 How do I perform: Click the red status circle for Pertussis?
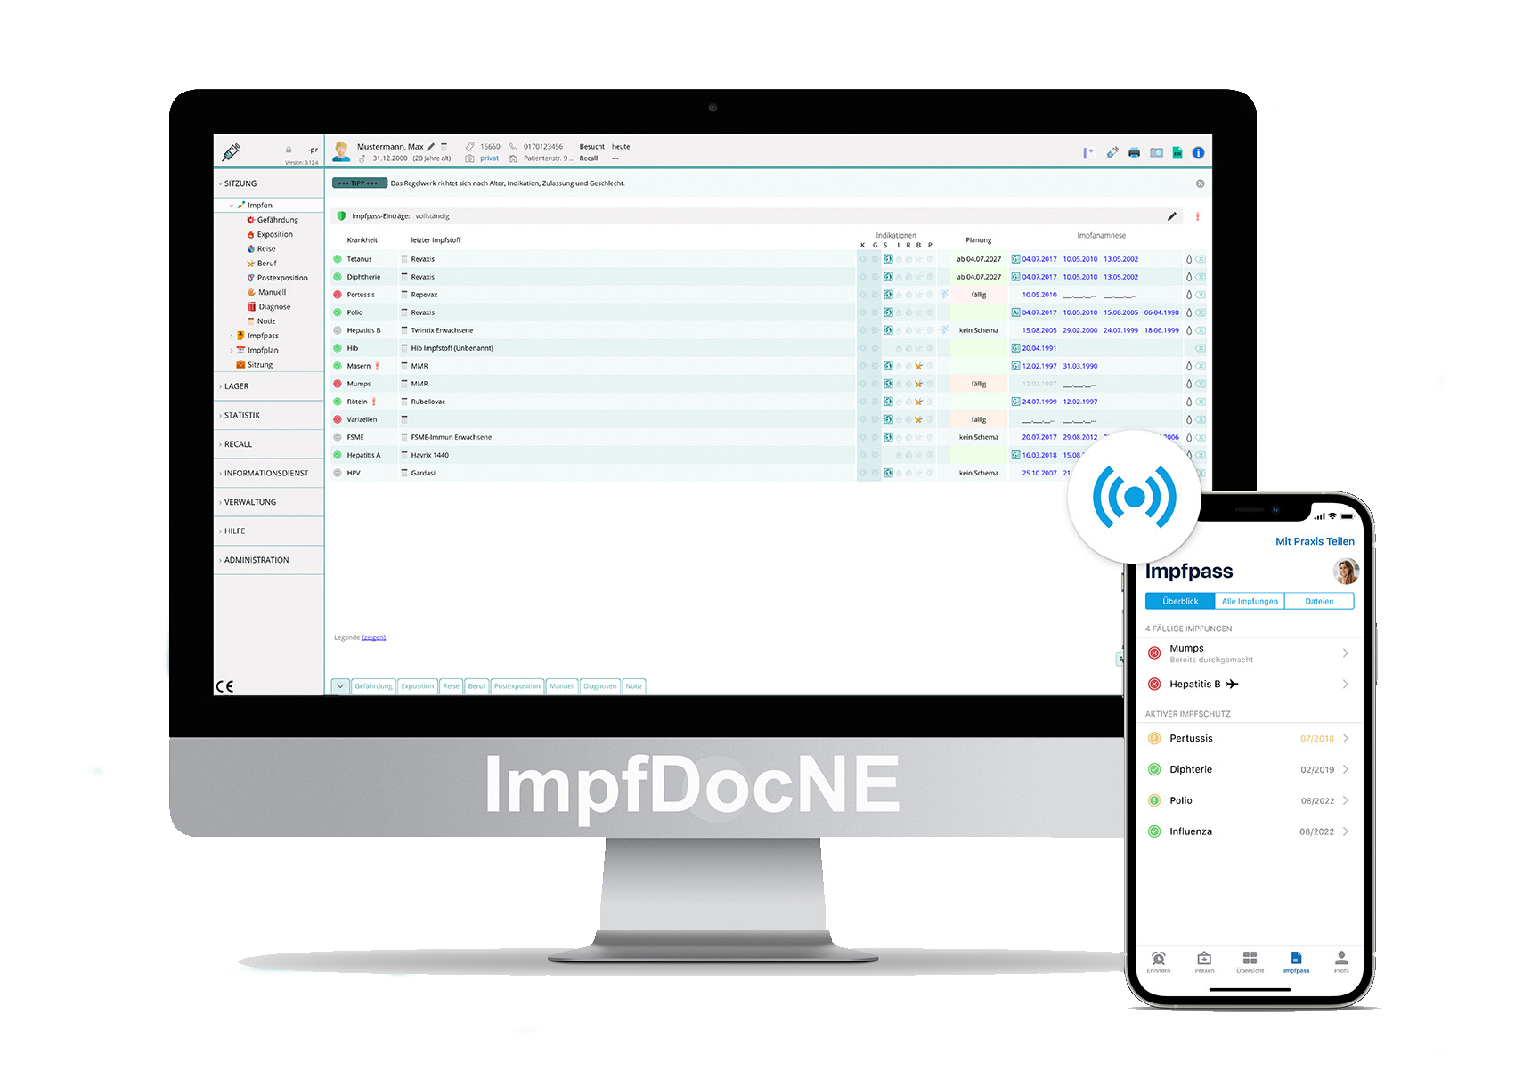(338, 295)
